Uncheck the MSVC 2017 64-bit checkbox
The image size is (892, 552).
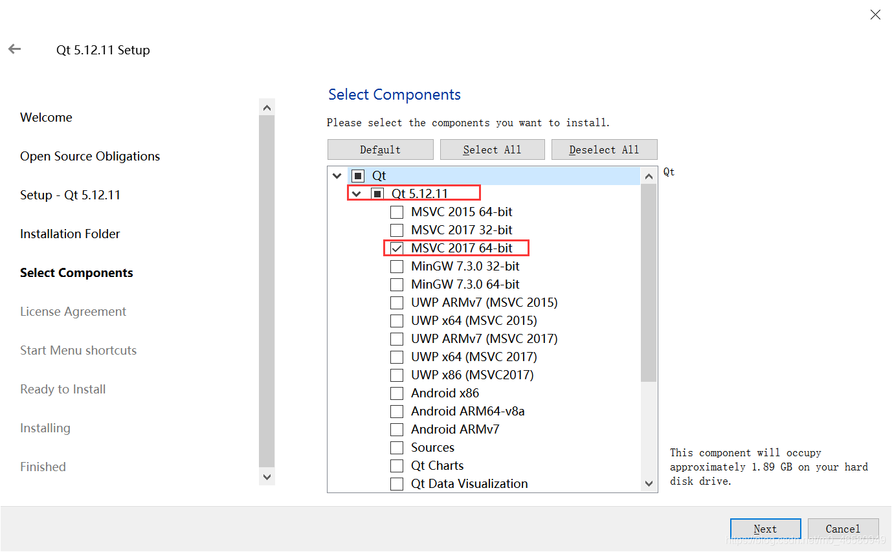[397, 248]
